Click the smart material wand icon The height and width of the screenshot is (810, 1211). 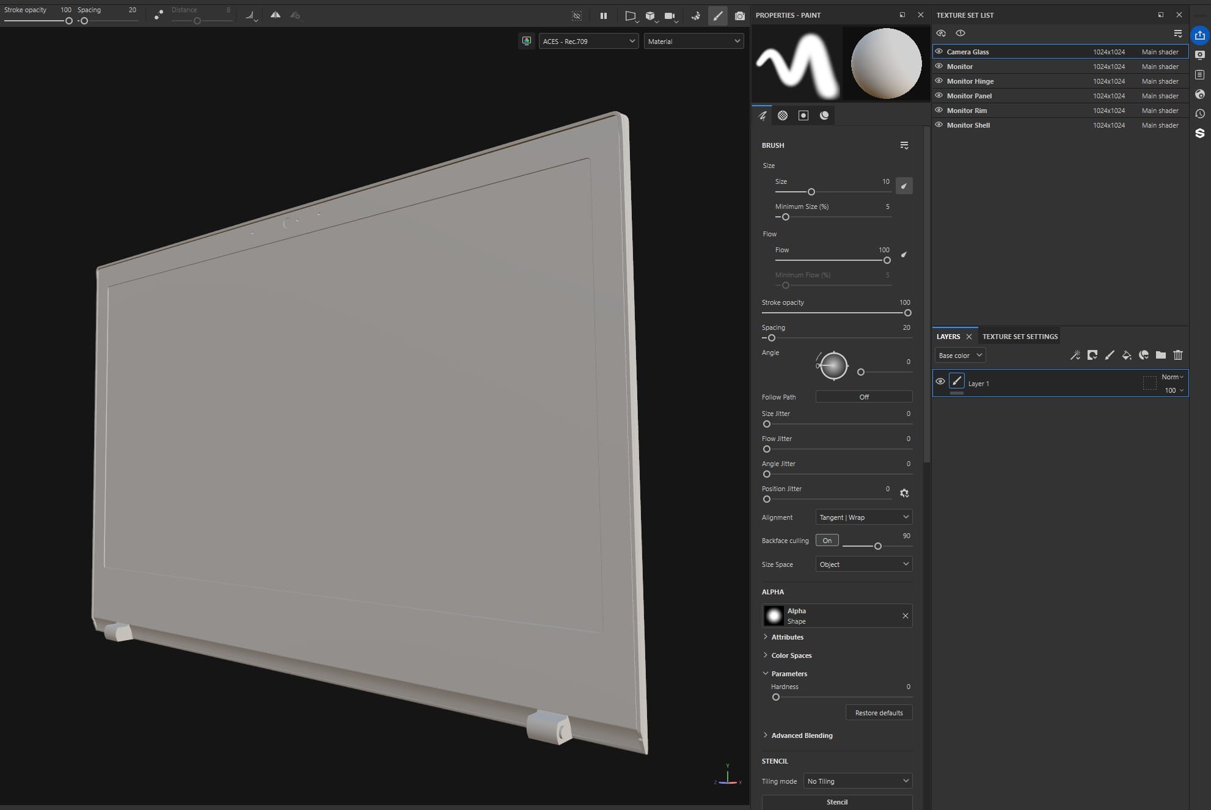(1075, 355)
